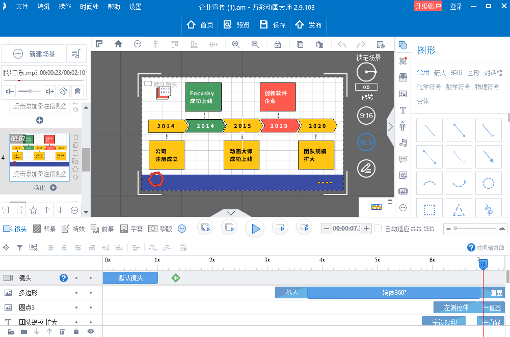Screen dimensions: 510x337
Task: Click 发布 to publish
Action: coord(308,25)
